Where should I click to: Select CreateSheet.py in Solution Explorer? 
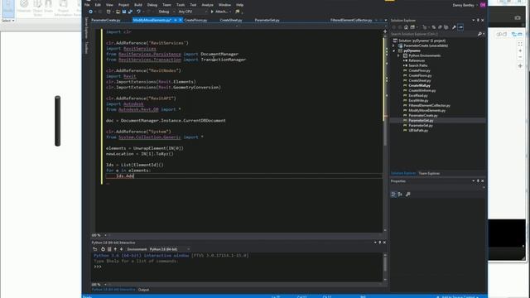click(x=420, y=80)
